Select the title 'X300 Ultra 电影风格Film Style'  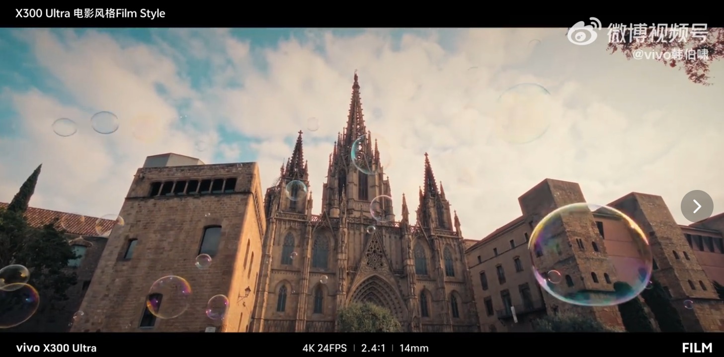click(90, 13)
